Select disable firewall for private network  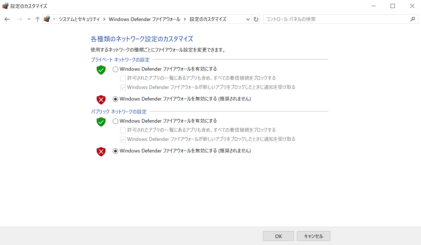[x=115, y=99]
